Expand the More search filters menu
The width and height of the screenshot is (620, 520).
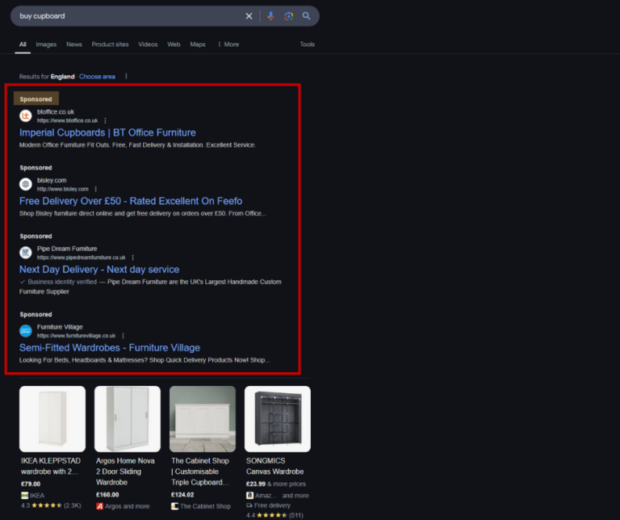(228, 44)
